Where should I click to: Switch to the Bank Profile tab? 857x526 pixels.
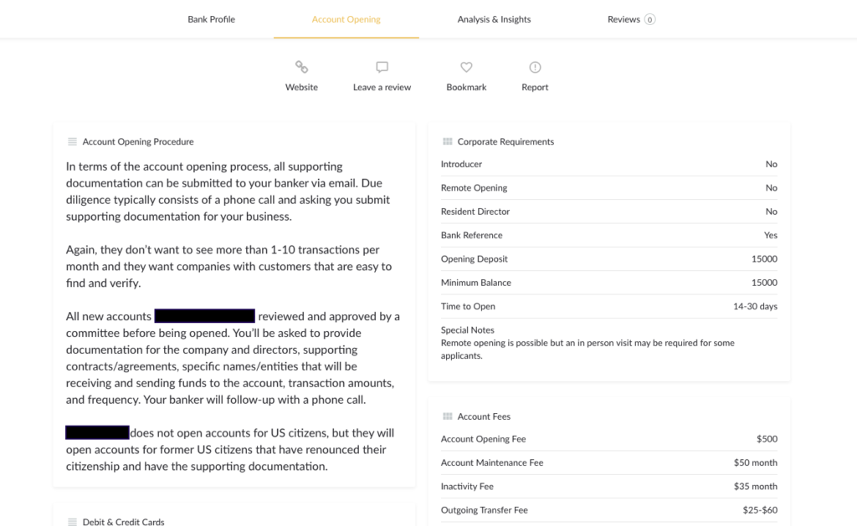click(x=211, y=18)
